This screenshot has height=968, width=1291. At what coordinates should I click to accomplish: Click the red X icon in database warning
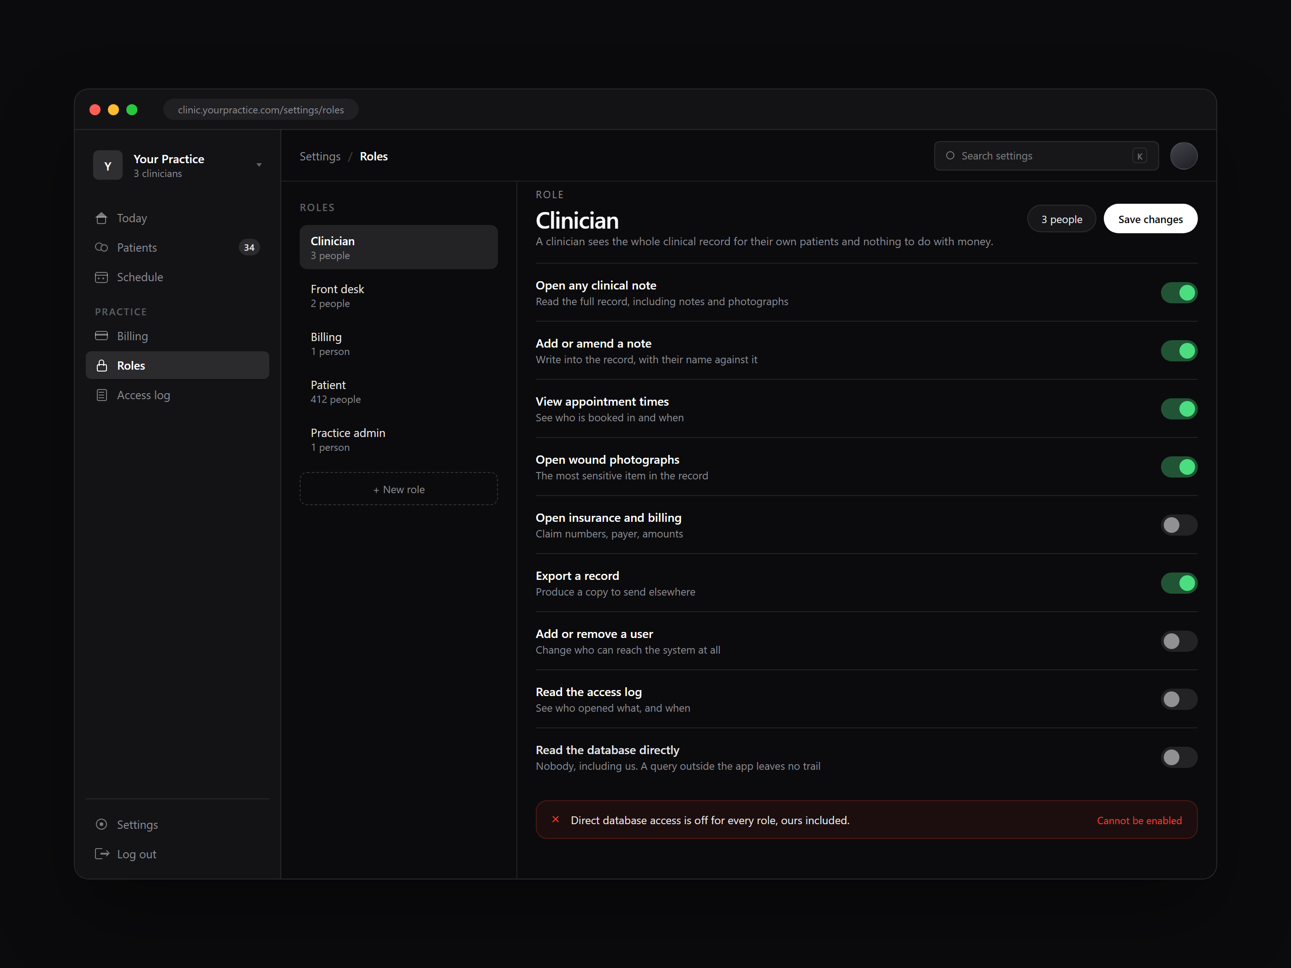pyautogui.click(x=556, y=820)
